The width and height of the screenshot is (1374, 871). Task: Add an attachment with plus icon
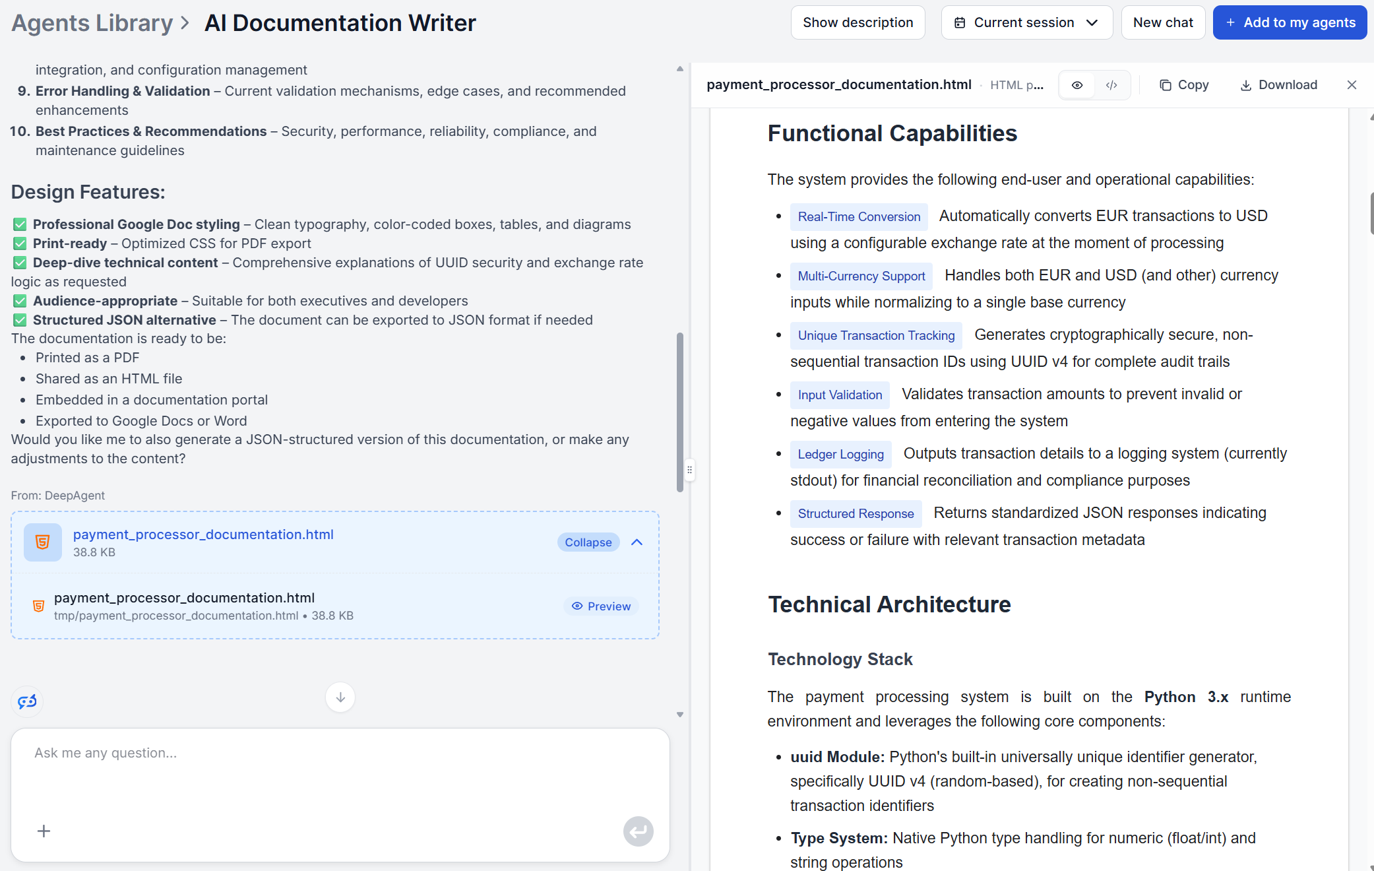point(44,831)
